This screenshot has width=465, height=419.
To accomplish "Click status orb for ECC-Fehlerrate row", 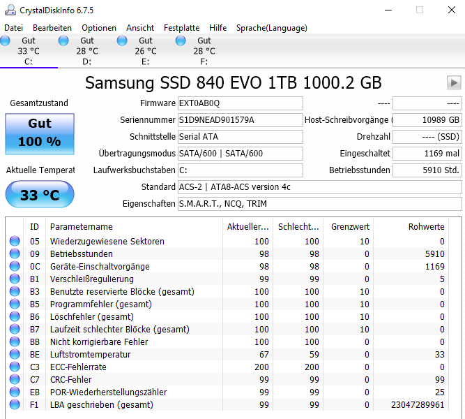I will tap(15, 367).
